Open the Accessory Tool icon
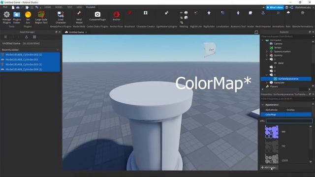This screenshot has width=315, height=177. tap(238, 13)
